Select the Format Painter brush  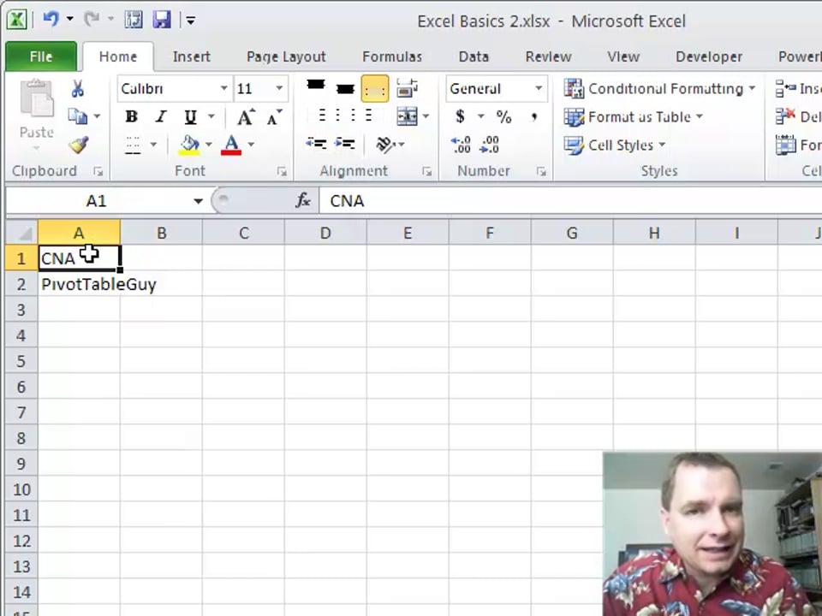point(78,145)
